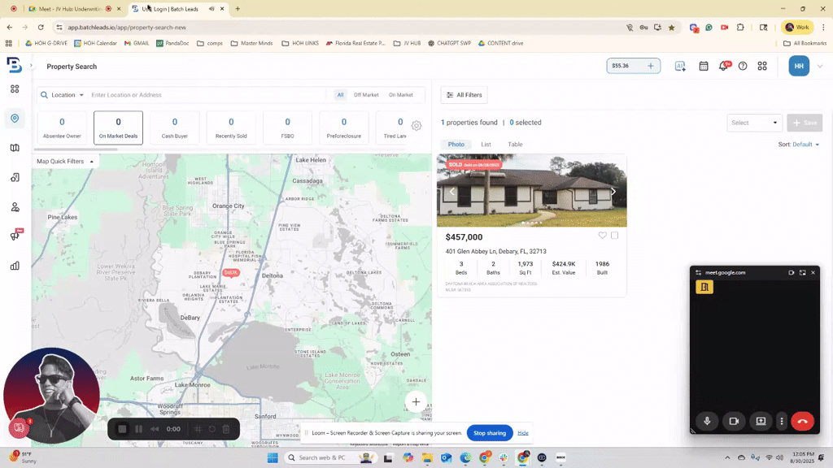This screenshot has width=833, height=468.
Task: Open the dashboard grid icon in sidebar
Action: [15, 89]
